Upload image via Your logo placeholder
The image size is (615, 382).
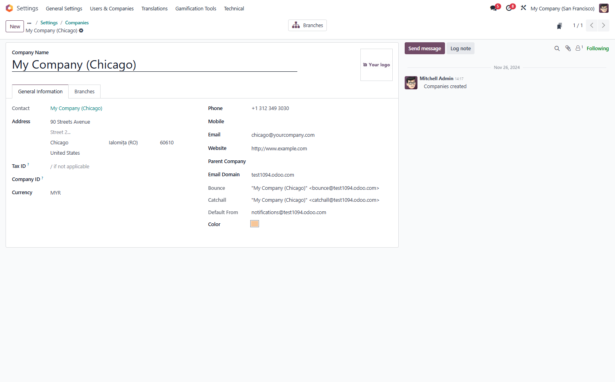point(376,65)
